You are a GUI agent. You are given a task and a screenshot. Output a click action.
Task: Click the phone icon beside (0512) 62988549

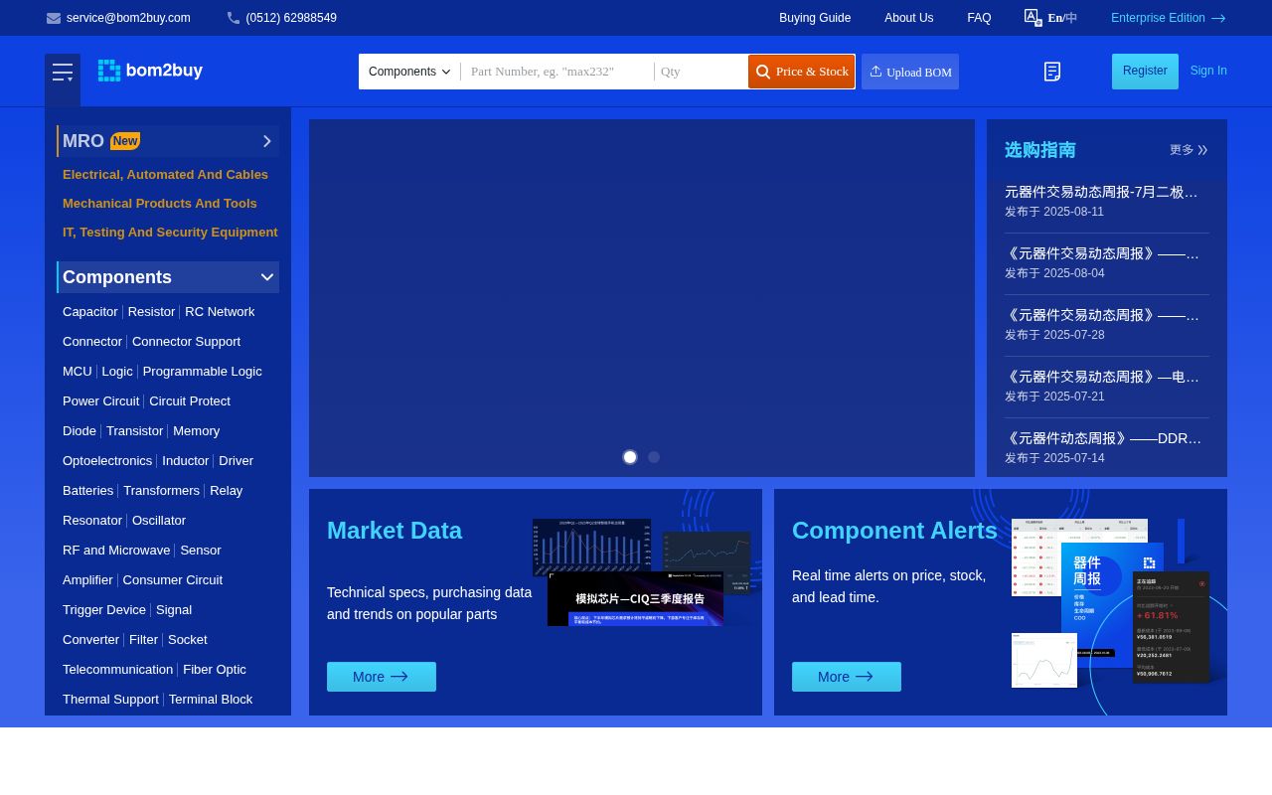click(x=233, y=18)
